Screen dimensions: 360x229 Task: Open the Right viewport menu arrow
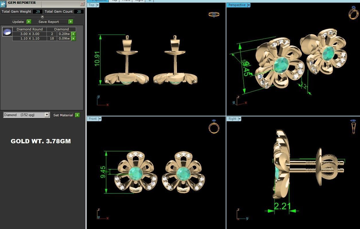[x=240, y=119]
